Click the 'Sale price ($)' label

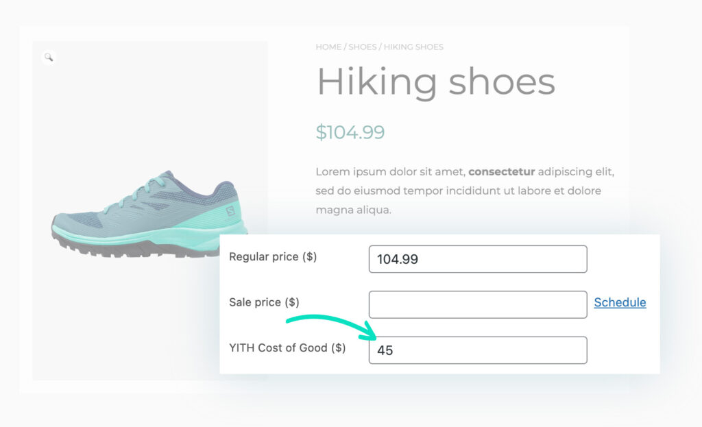pos(264,302)
